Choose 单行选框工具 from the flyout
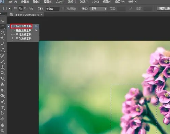 (23, 34)
